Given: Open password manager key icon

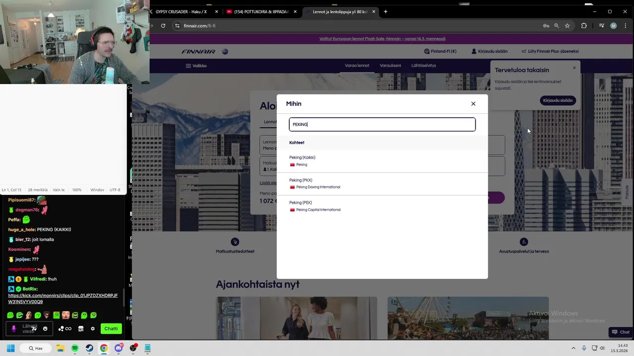Looking at the screenshot, I should pos(546,26).
